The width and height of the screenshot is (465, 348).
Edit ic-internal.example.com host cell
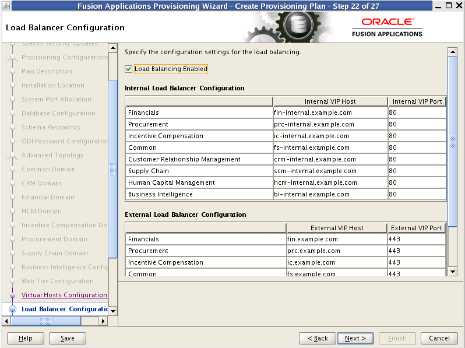click(330, 136)
